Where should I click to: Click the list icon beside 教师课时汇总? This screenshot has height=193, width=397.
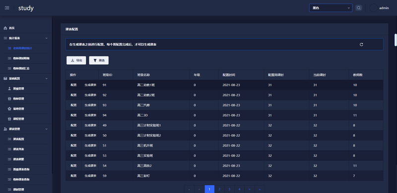click(9, 68)
